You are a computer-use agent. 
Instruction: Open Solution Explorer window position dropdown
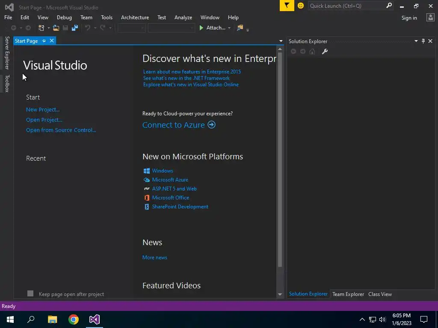[416, 41]
